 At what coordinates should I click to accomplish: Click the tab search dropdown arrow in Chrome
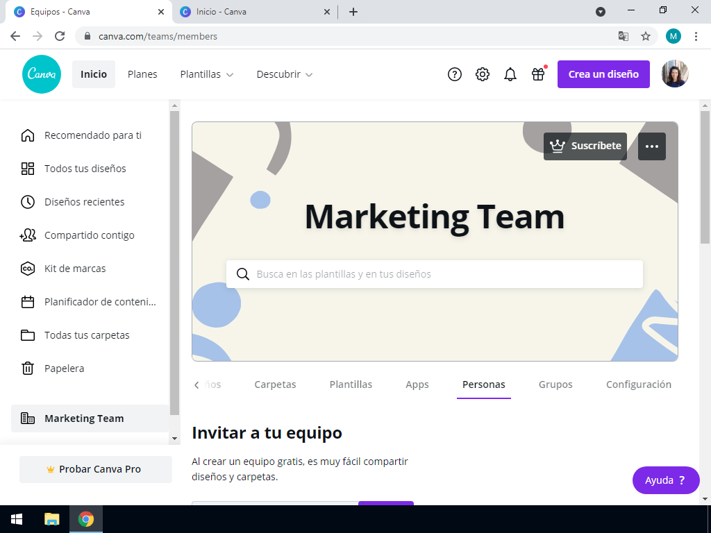pyautogui.click(x=601, y=12)
